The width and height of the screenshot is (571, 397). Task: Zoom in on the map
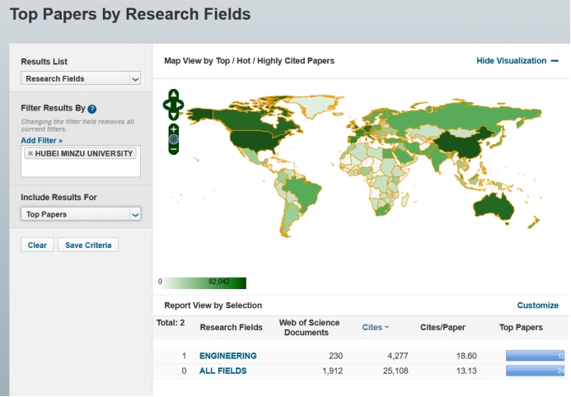click(173, 129)
